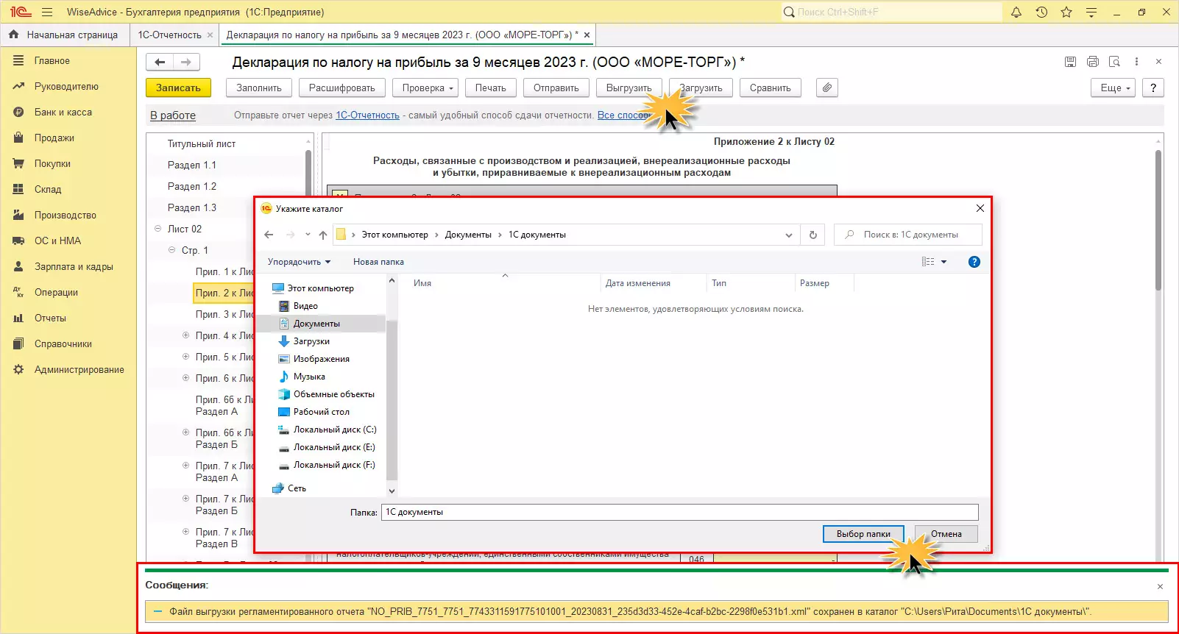Open Отчеты section in sidebar

coord(50,318)
